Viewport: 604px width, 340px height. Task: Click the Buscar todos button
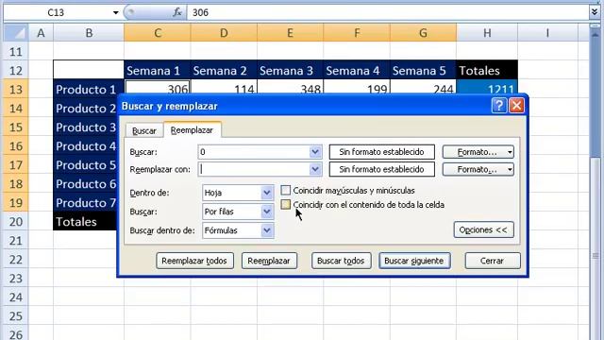(x=341, y=261)
